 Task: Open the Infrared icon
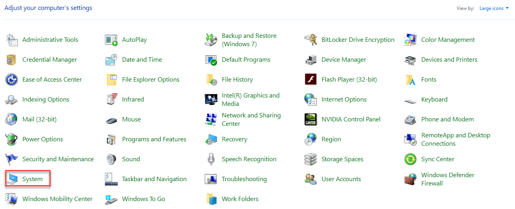[111, 100]
